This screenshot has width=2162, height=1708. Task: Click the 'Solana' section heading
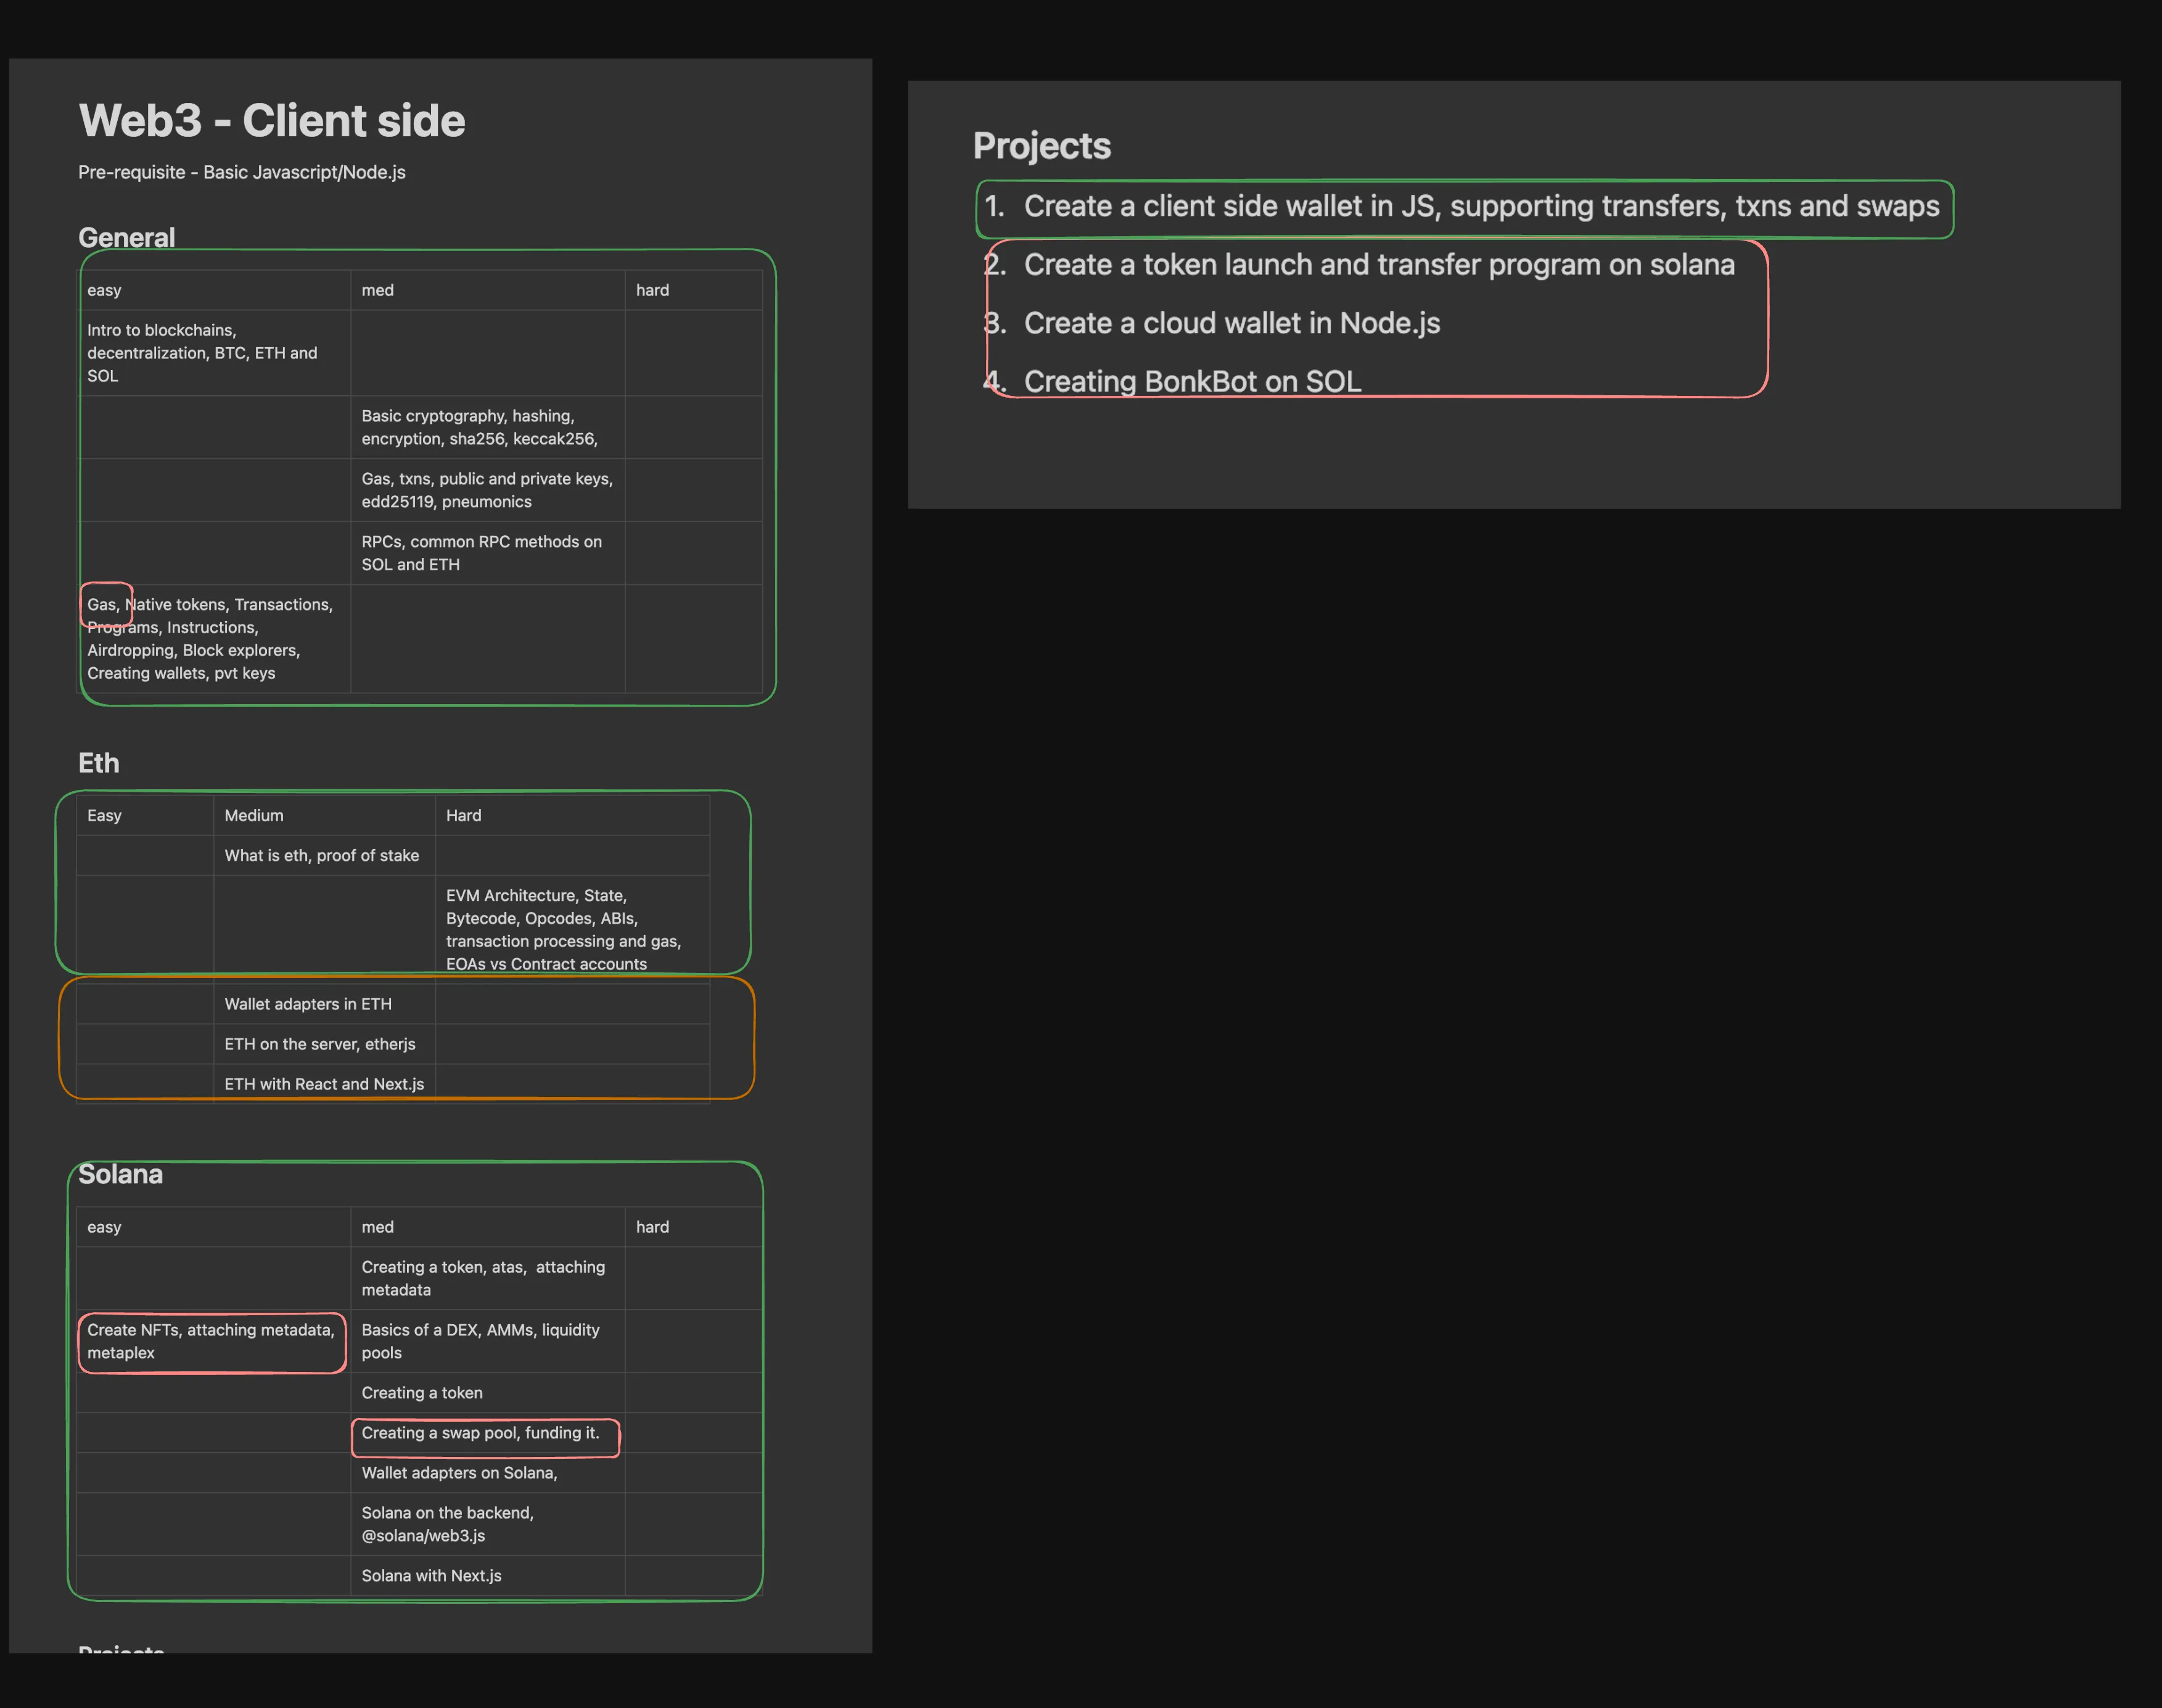pyautogui.click(x=120, y=1174)
